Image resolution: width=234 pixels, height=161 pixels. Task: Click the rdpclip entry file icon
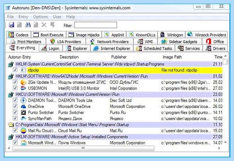pyautogui.click(x=23, y=70)
